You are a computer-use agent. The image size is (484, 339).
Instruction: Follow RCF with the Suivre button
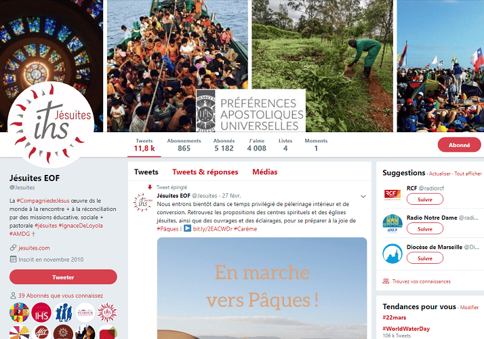coord(425,199)
